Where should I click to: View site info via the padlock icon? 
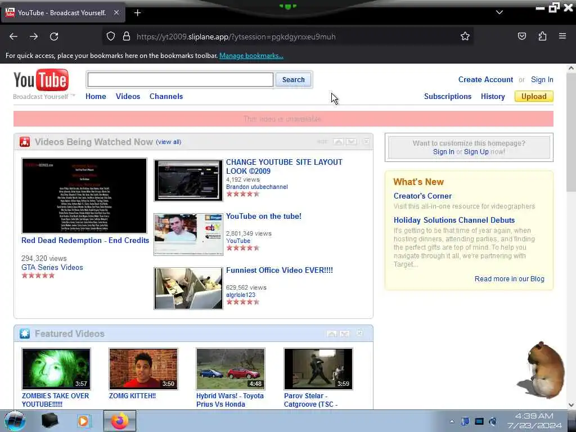[127, 36]
